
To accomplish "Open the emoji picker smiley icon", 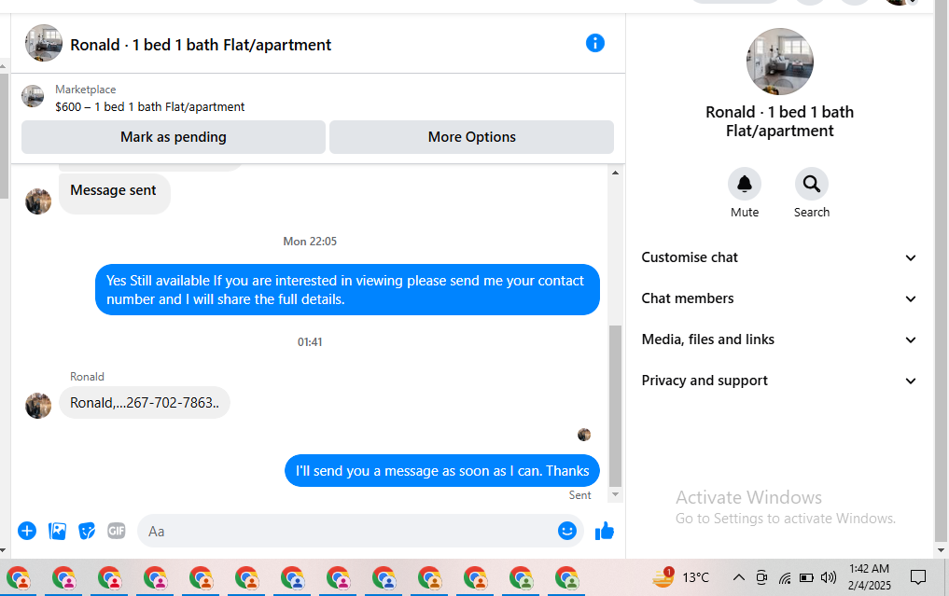I will (x=567, y=531).
